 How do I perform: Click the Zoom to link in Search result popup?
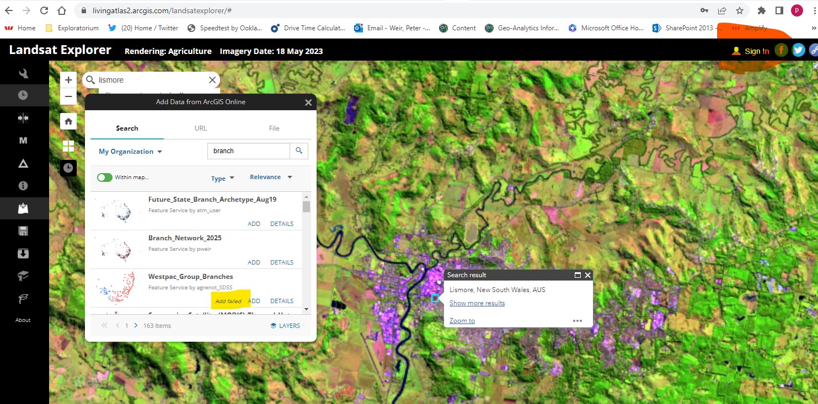coord(462,320)
